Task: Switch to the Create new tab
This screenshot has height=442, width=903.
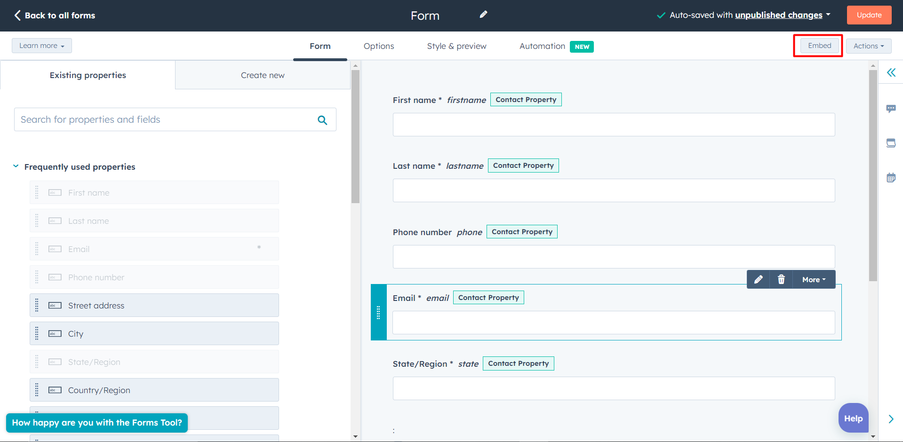Action: (x=263, y=75)
